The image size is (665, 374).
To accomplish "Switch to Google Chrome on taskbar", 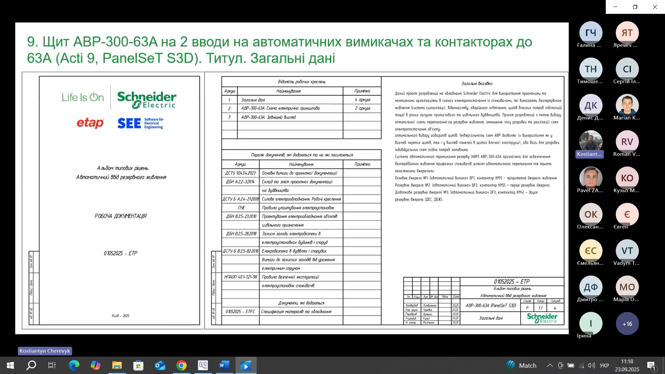I will [x=181, y=365].
